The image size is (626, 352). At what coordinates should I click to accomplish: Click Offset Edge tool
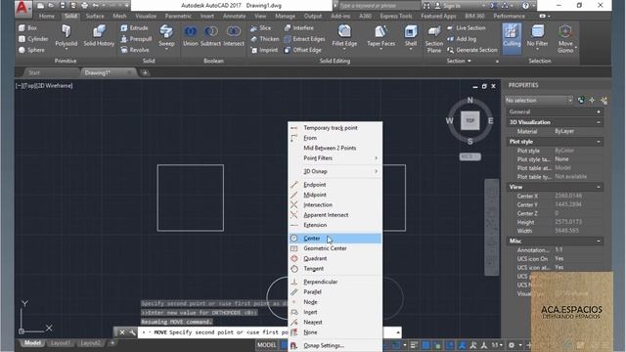tap(302, 50)
